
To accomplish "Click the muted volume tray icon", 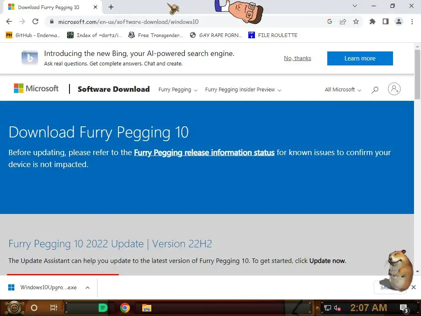I will point(337,308).
